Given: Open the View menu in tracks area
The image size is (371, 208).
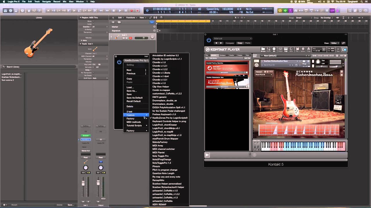Looking at the screenshot, I should [x=142, y=18].
